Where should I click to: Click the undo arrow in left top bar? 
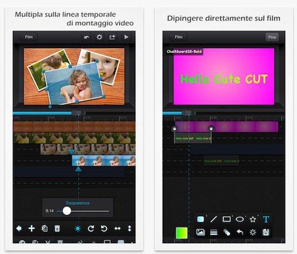tap(86, 37)
